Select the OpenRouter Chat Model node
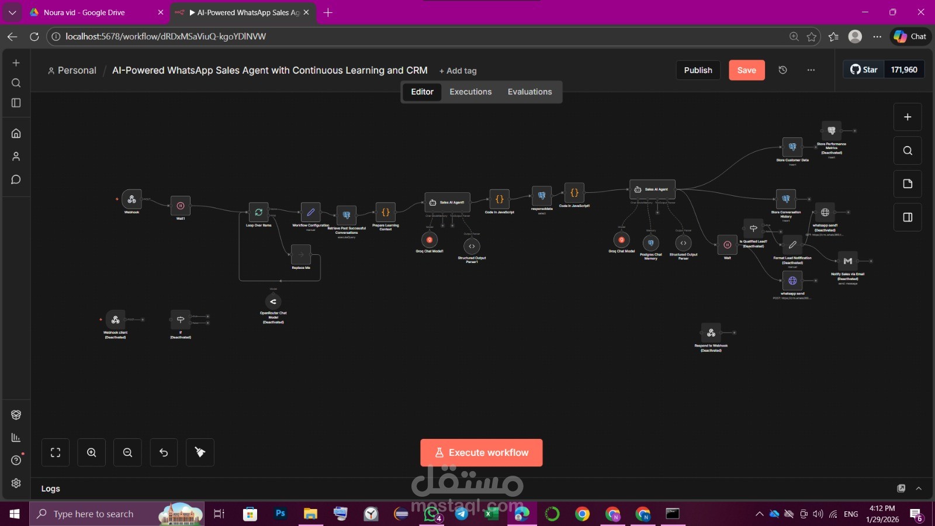Image resolution: width=935 pixels, height=526 pixels. pyautogui.click(x=273, y=302)
